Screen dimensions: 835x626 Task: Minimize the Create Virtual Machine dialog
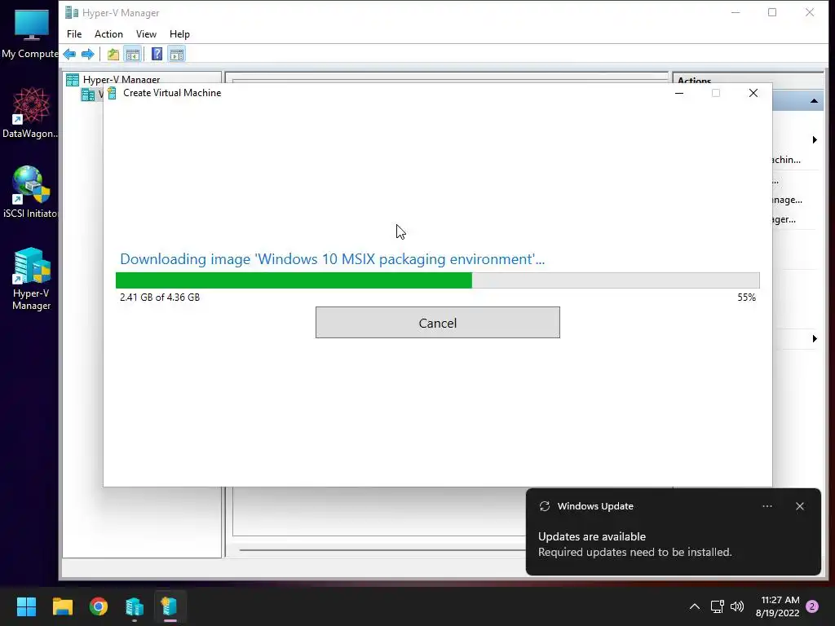tap(679, 93)
